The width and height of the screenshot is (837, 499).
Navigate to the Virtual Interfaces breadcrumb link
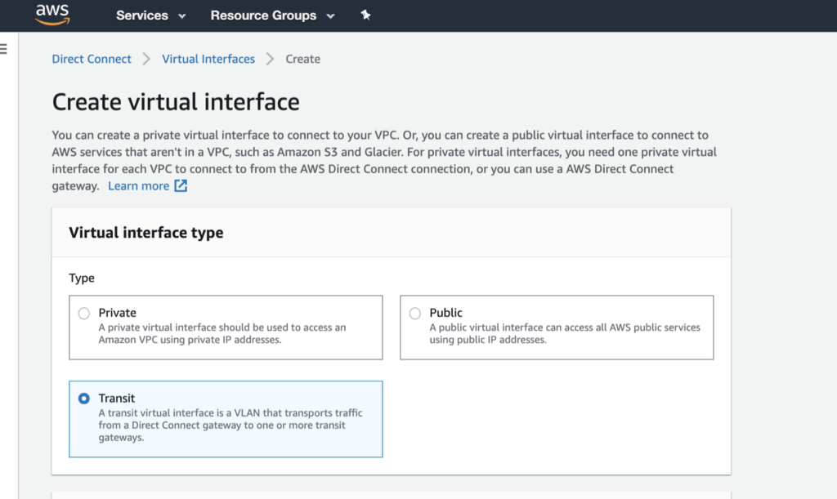click(x=208, y=59)
